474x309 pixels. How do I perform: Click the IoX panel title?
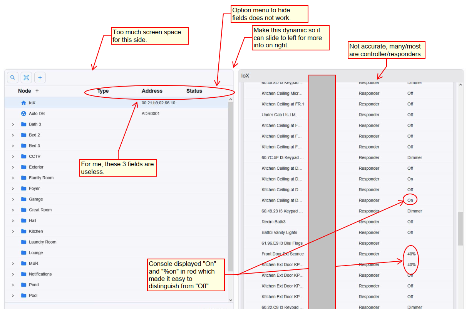click(x=245, y=76)
